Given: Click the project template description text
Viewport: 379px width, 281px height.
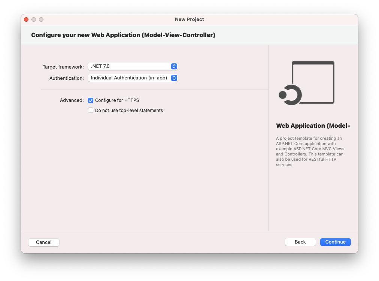Looking at the screenshot, I should tap(310, 151).
